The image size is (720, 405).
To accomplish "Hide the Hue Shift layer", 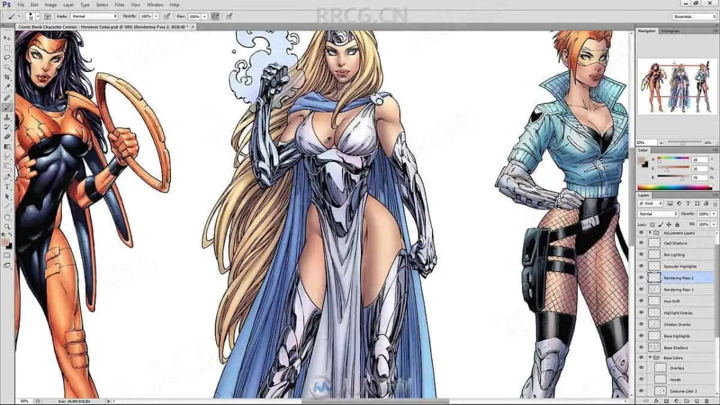I will 641,301.
